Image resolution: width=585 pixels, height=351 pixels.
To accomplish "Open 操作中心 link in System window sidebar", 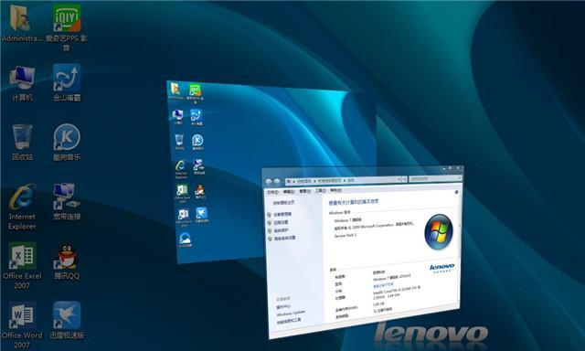I will (x=283, y=306).
